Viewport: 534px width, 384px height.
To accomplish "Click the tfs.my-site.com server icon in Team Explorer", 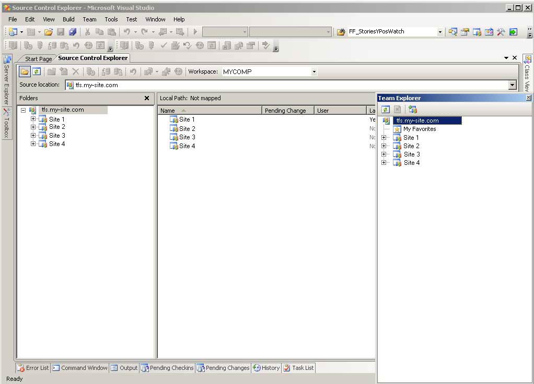I will pos(386,121).
